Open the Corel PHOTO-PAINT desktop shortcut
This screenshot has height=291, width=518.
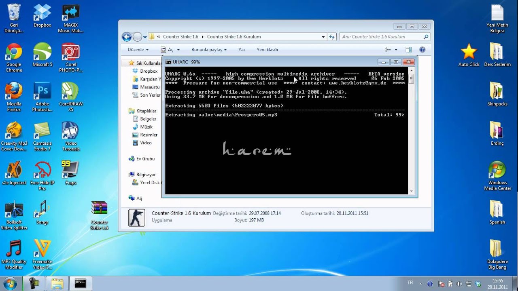click(70, 58)
